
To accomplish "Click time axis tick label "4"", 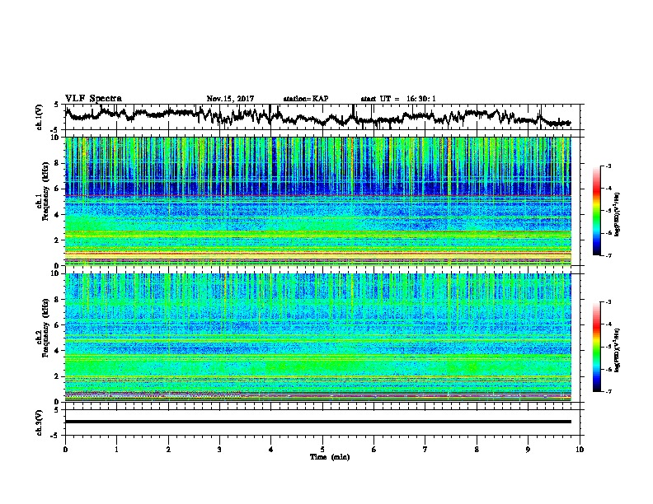I will pos(271,450).
